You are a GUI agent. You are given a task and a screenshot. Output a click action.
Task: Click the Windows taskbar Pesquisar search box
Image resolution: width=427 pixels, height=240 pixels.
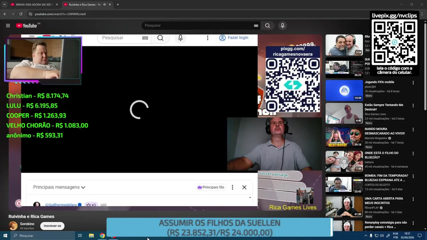coord(42,236)
